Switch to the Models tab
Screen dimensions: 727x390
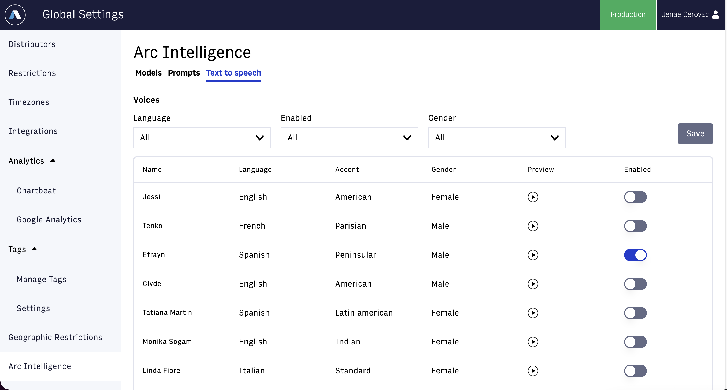coord(149,73)
